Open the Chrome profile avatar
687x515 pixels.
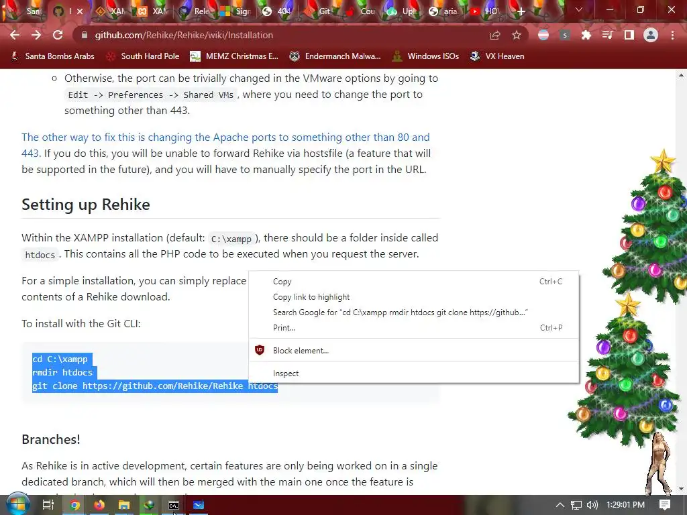pos(651,35)
